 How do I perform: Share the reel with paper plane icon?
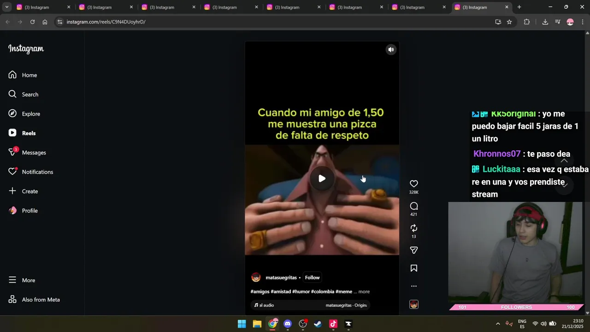414,250
